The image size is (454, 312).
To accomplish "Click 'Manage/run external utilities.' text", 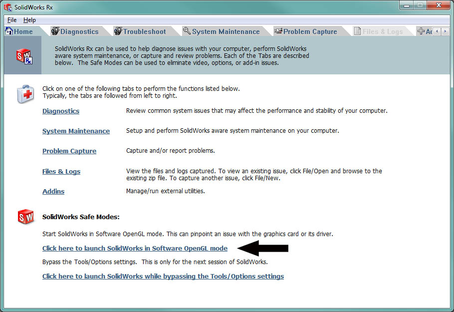I will pos(165,191).
